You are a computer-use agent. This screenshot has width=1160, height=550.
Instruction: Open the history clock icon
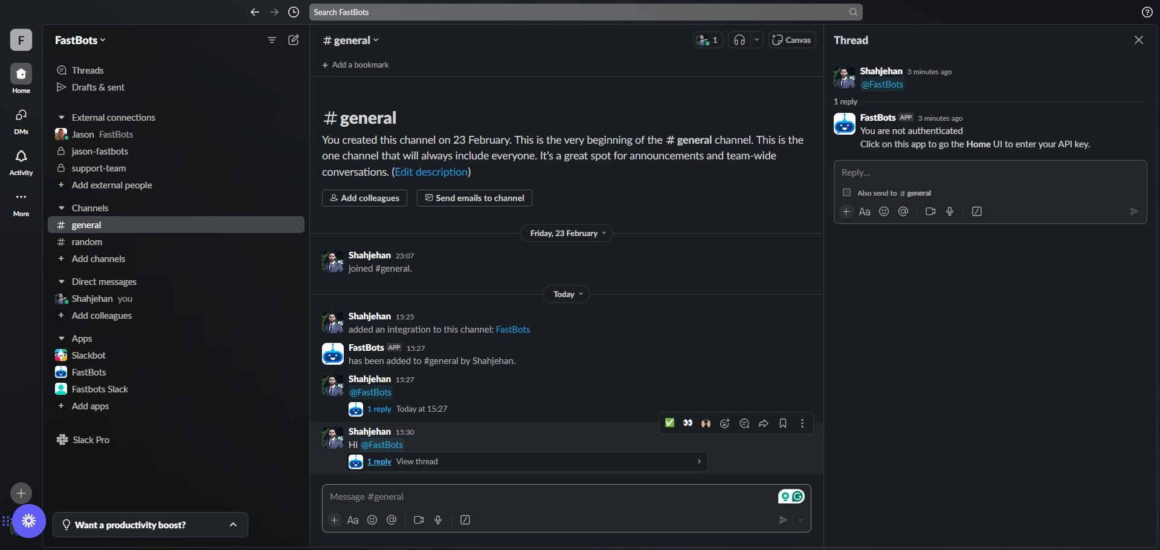pyautogui.click(x=294, y=12)
